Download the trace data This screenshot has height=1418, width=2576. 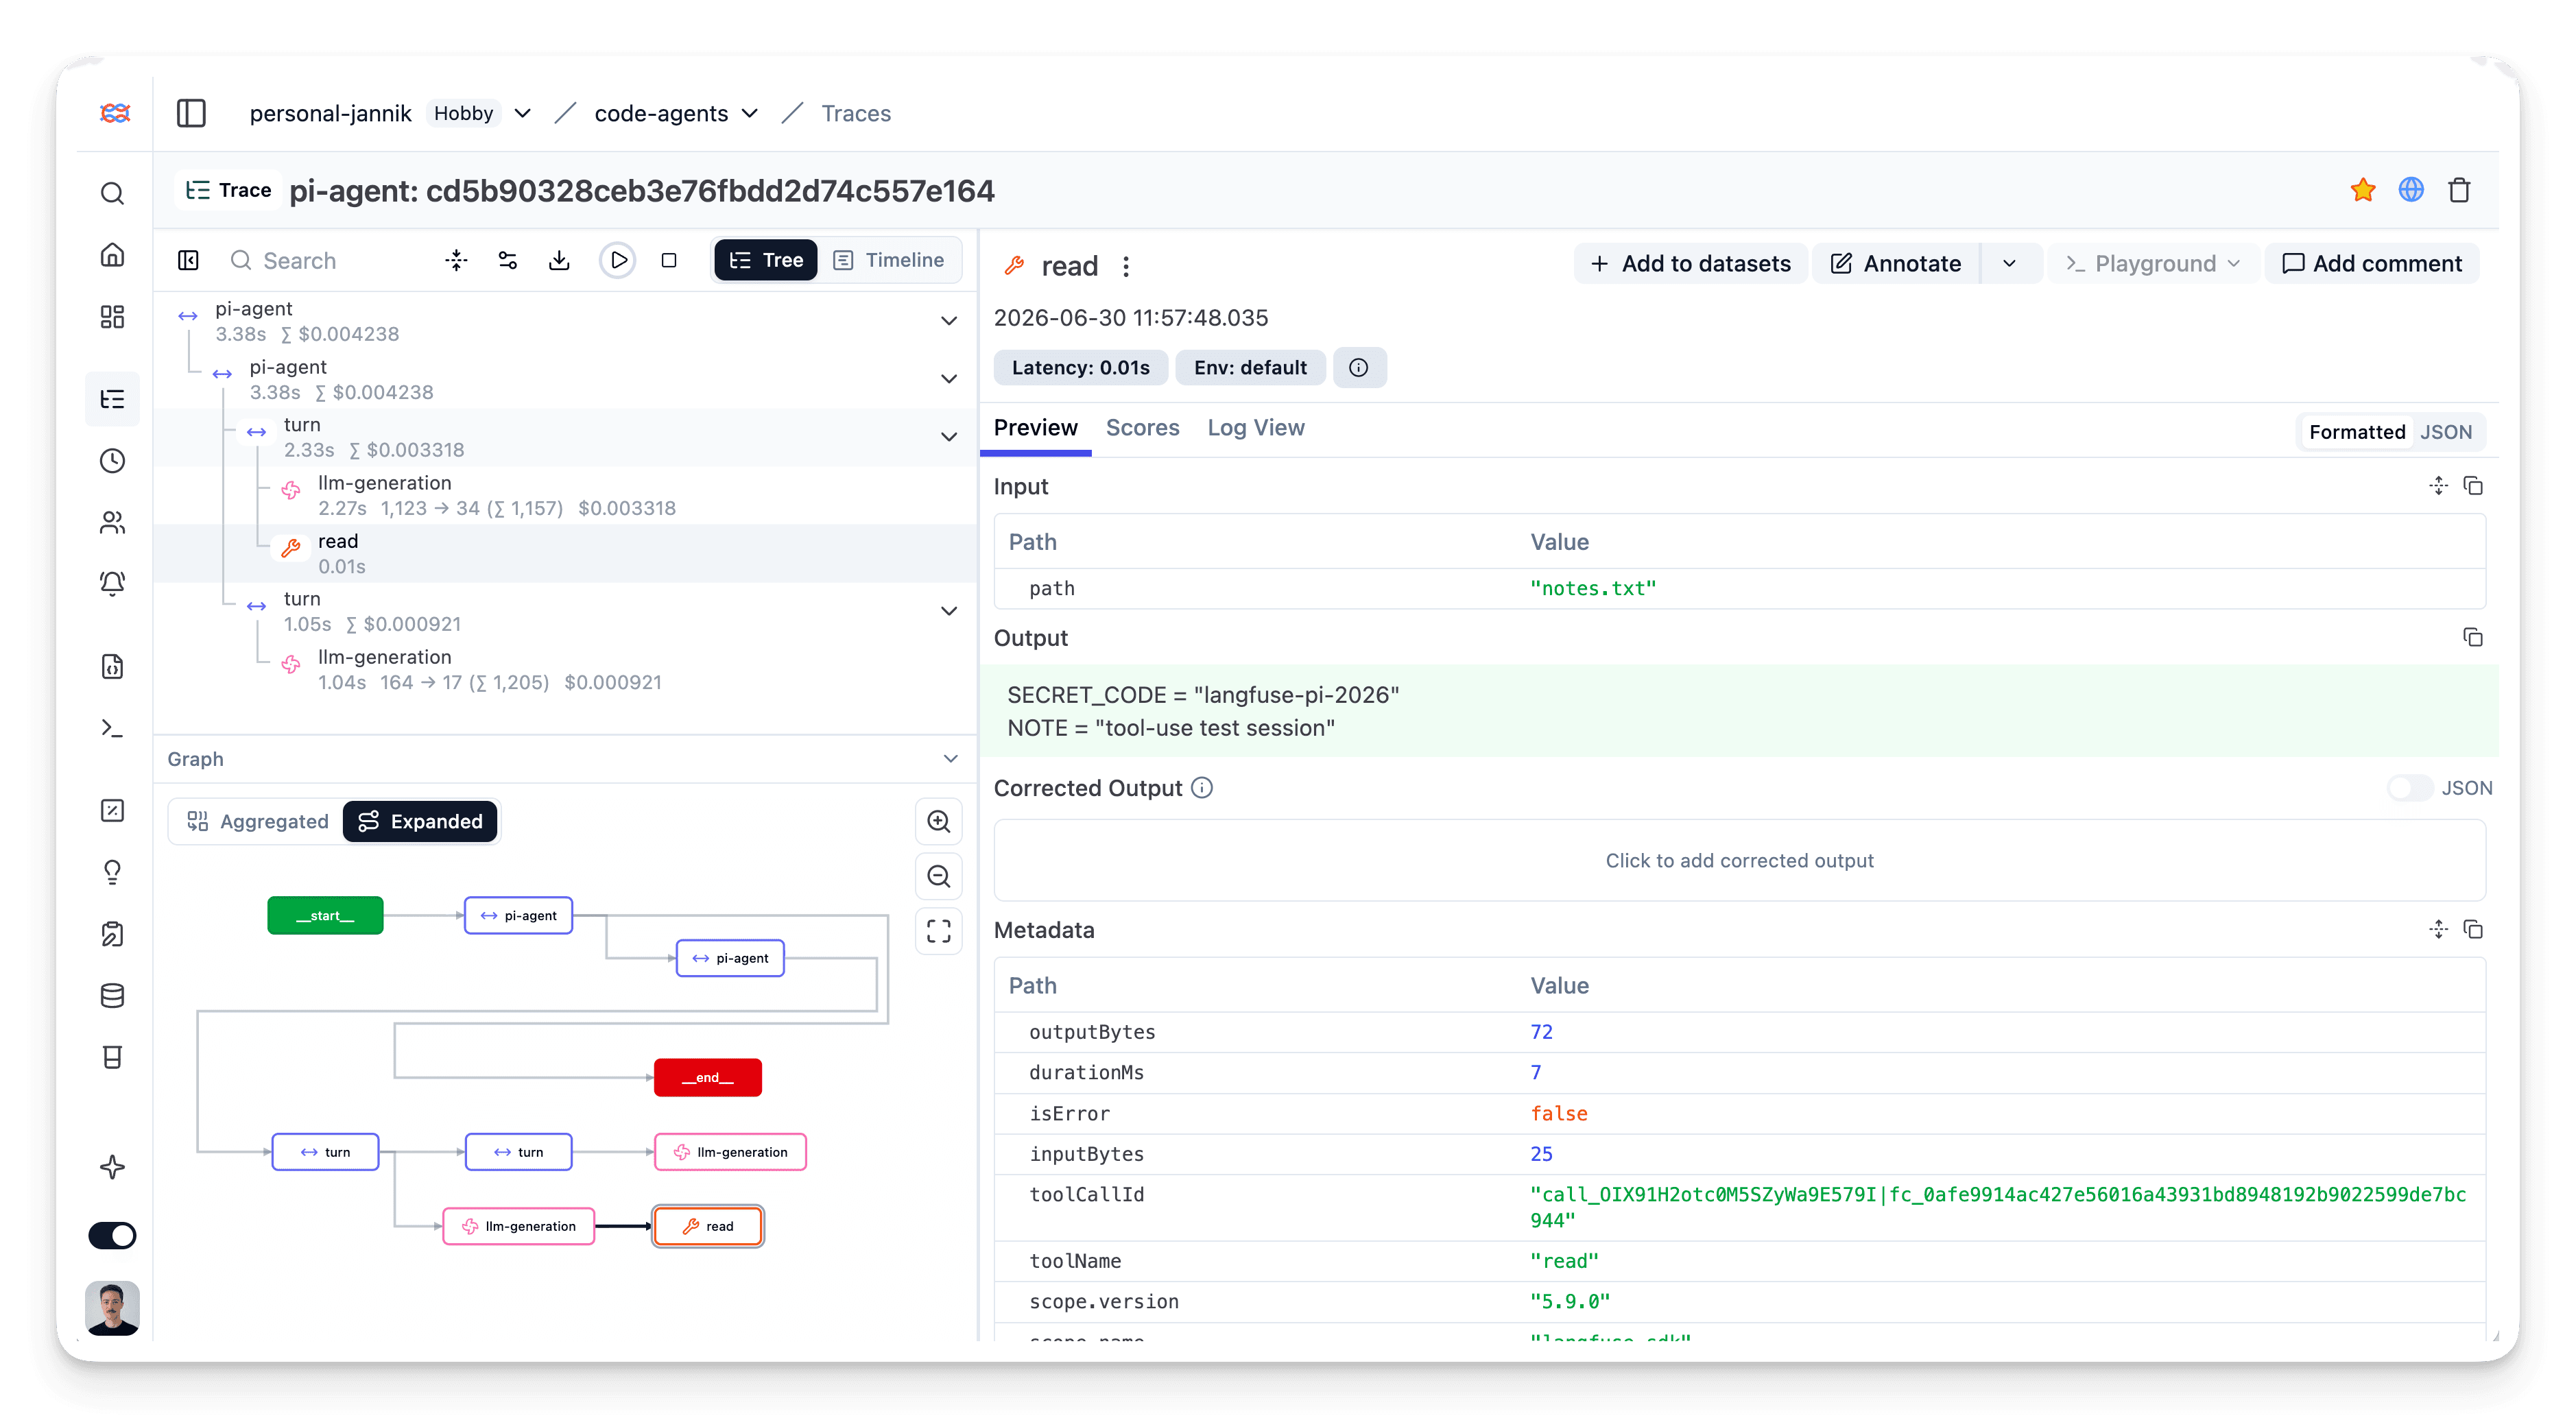pyautogui.click(x=560, y=260)
